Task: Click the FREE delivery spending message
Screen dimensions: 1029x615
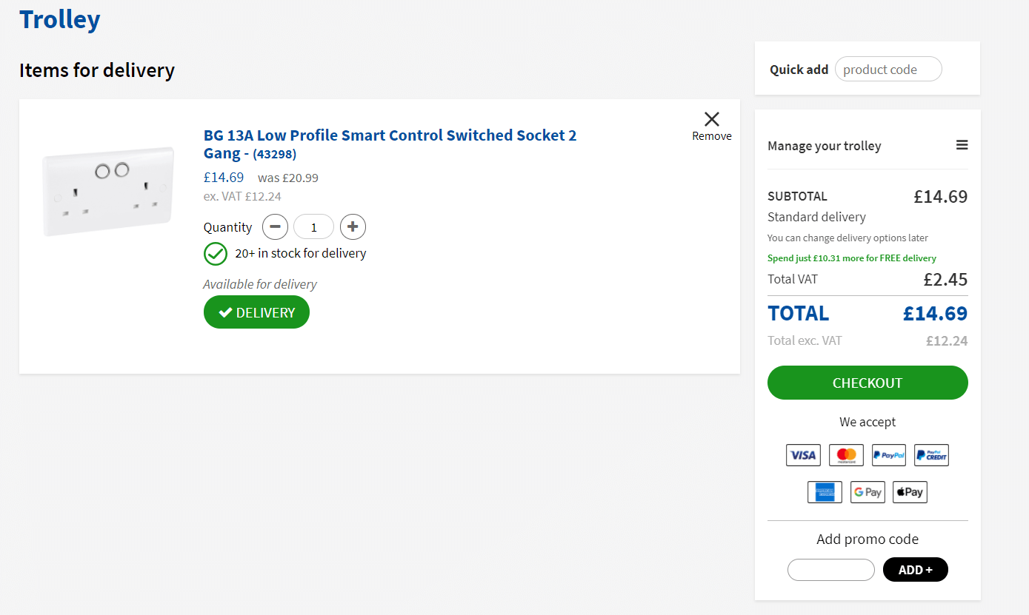Action: (x=851, y=258)
